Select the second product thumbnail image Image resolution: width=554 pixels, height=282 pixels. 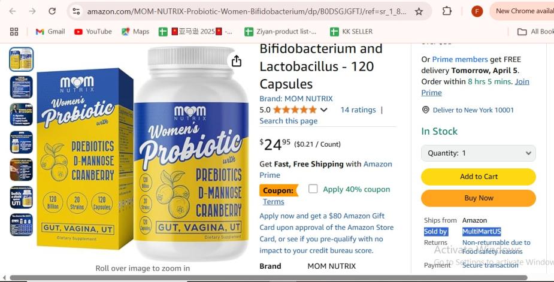[21, 87]
